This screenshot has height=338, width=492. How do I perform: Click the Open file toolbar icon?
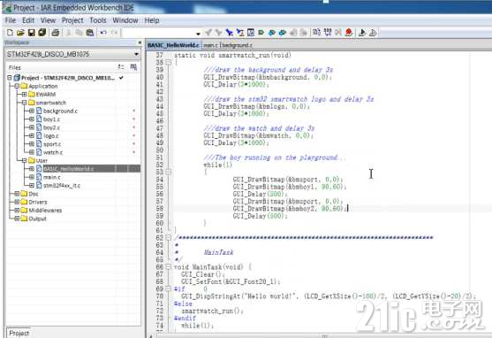(20, 33)
